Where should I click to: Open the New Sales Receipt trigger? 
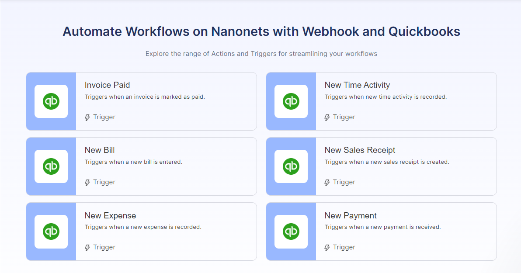pos(406,166)
